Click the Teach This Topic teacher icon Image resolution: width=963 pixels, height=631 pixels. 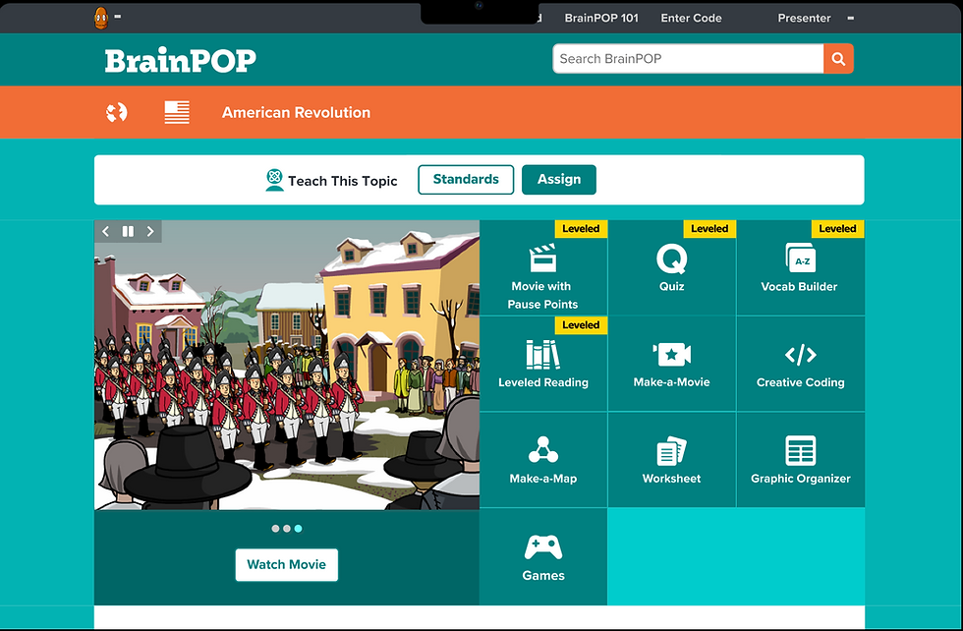[x=274, y=180]
